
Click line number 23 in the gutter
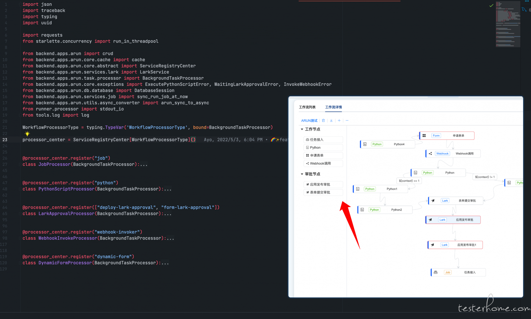[5, 140]
